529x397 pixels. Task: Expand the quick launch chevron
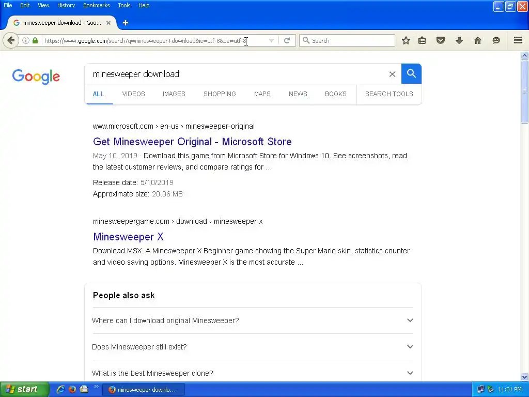(96, 387)
